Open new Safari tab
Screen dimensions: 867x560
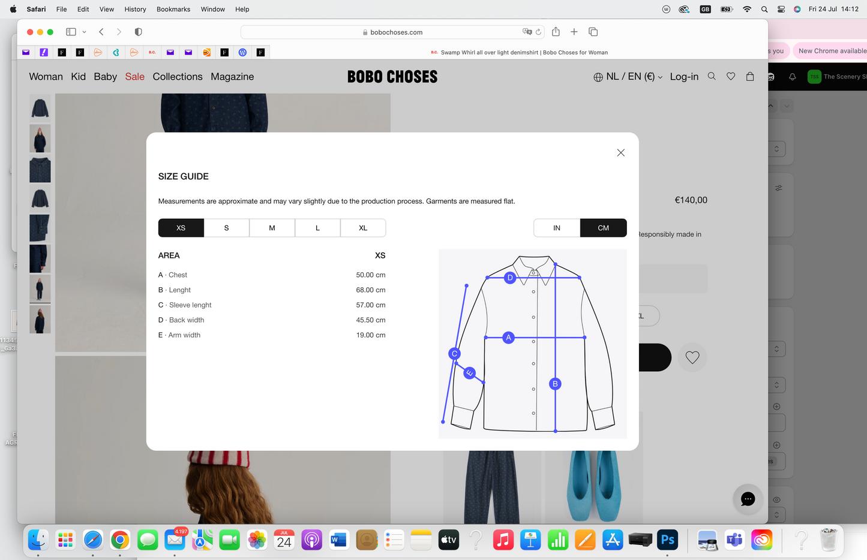point(574,32)
